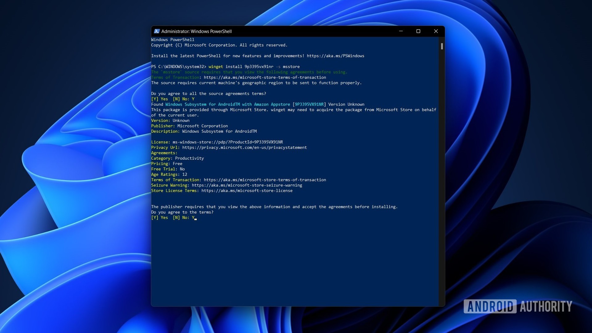Click the 'Agreements:' label
Screen dimensions: 592x333
point(164,153)
